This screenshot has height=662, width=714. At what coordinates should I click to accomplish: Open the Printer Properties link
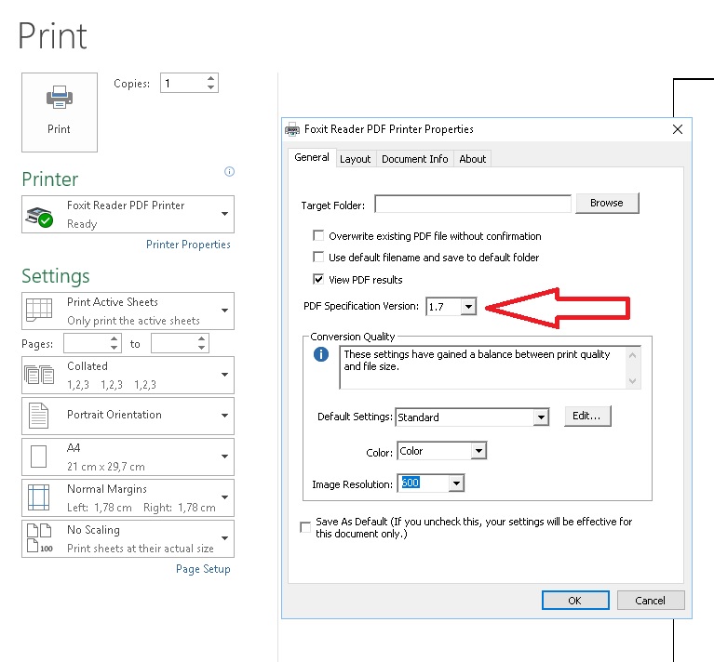188,245
